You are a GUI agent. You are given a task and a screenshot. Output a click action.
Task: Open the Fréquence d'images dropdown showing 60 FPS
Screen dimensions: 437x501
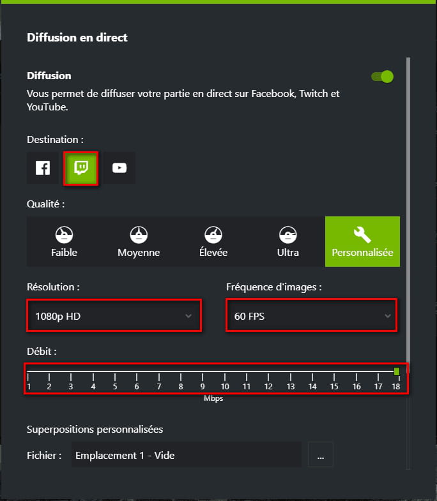[x=312, y=316]
